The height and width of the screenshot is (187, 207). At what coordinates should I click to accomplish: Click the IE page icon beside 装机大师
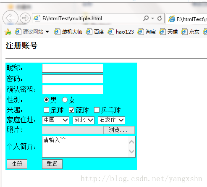click(x=57, y=32)
